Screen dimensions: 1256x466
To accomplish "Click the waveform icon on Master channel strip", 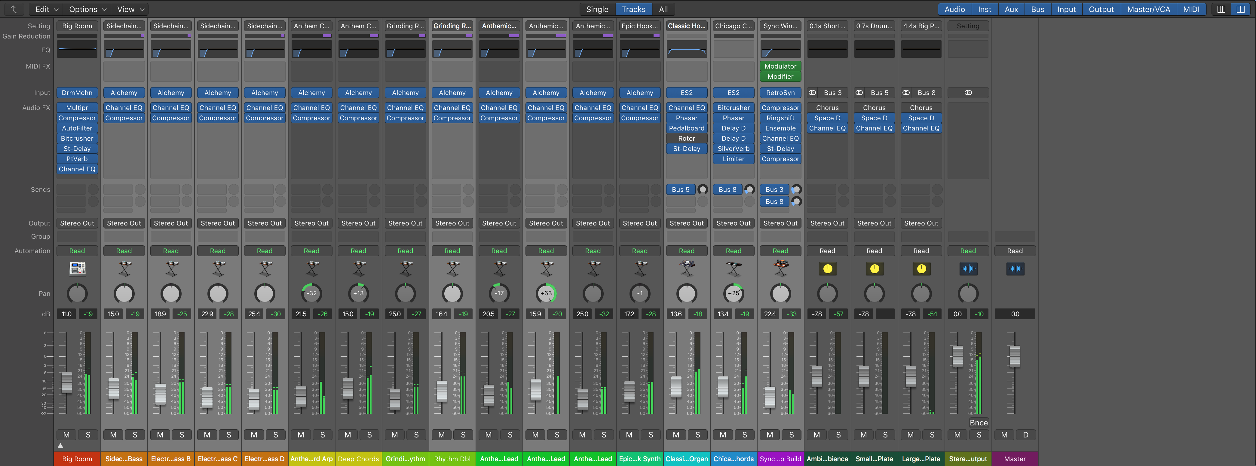I will click(1015, 268).
